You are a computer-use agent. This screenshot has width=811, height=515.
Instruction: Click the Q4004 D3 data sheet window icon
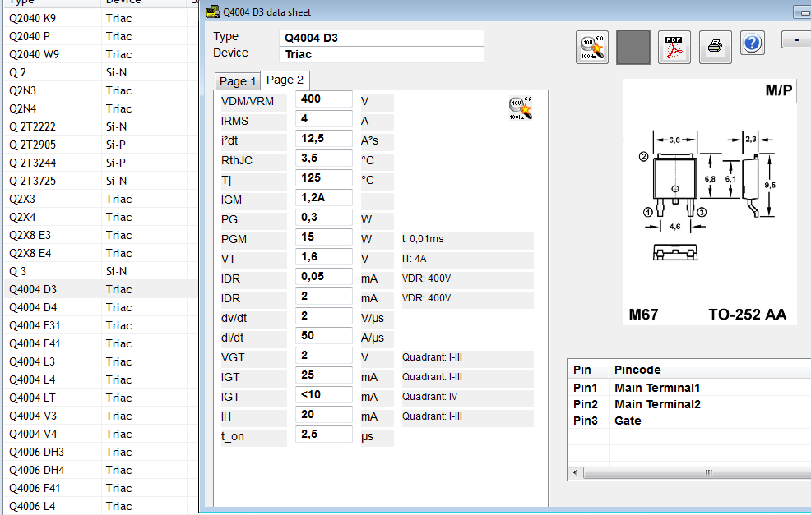212,11
